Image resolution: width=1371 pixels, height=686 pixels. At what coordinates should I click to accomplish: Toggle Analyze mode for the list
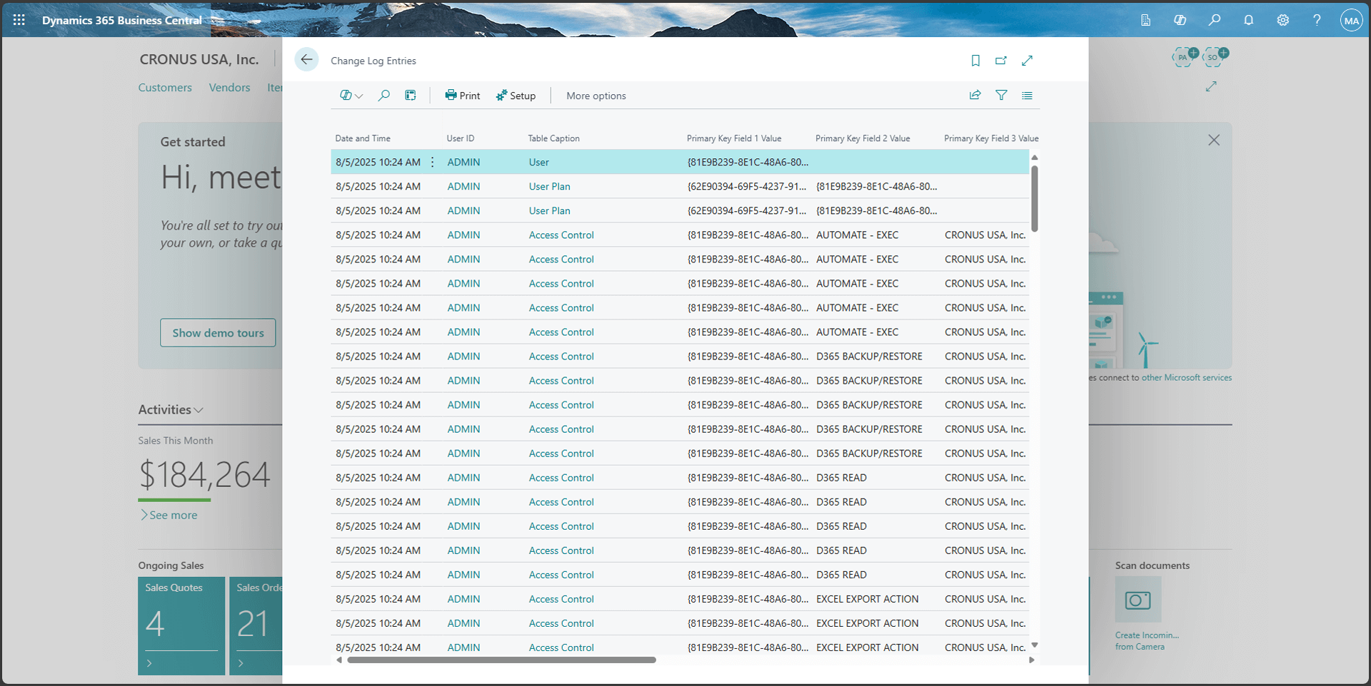coord(410,95)
